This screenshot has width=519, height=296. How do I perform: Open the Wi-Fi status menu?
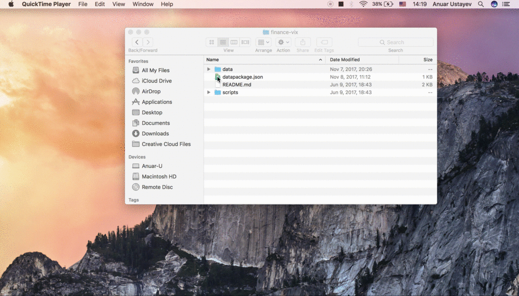coord(363,4)
